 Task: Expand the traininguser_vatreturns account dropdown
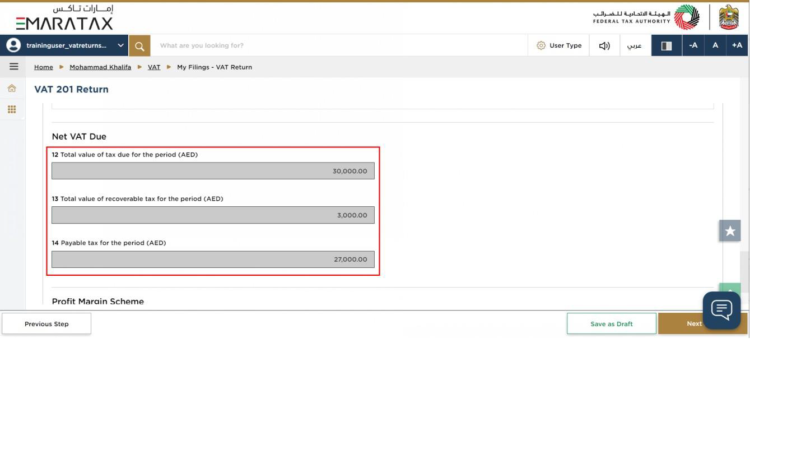(120, 45)
